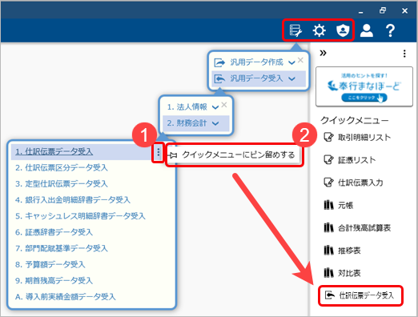Viewport: 418px width, 317px height.
Task: Open 取引明細リスト in quick menu
Action: (x=357, y=138)
